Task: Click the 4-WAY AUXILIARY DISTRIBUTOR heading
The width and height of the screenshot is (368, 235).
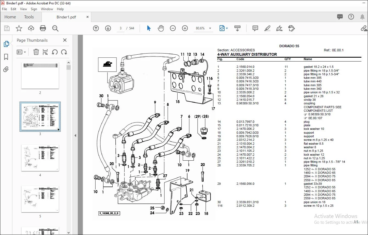Action: click(x=247, y=54)
